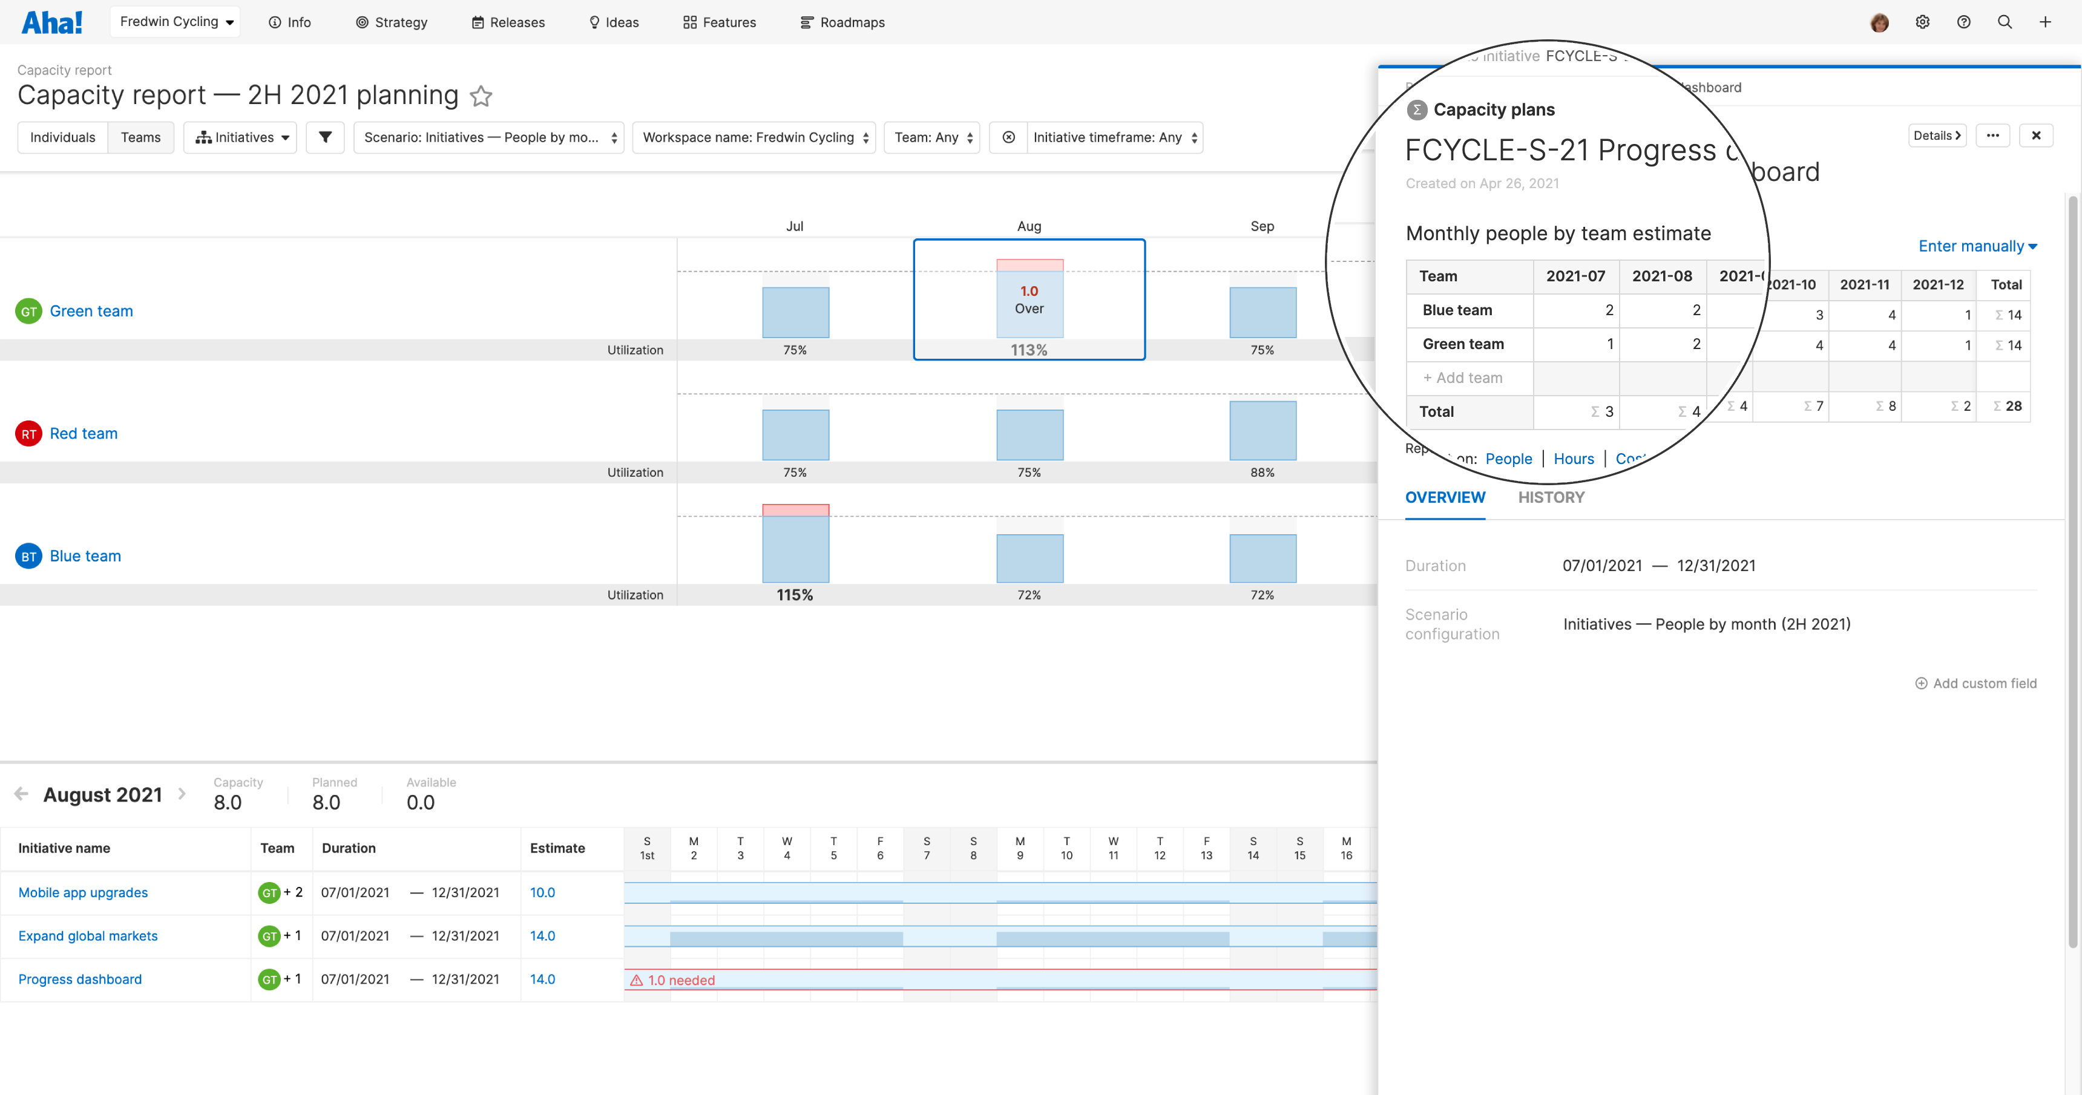2082x1095 pixels.
Task: Open more options in the capacity plan drawer
Action: (x=1993, y=135)
